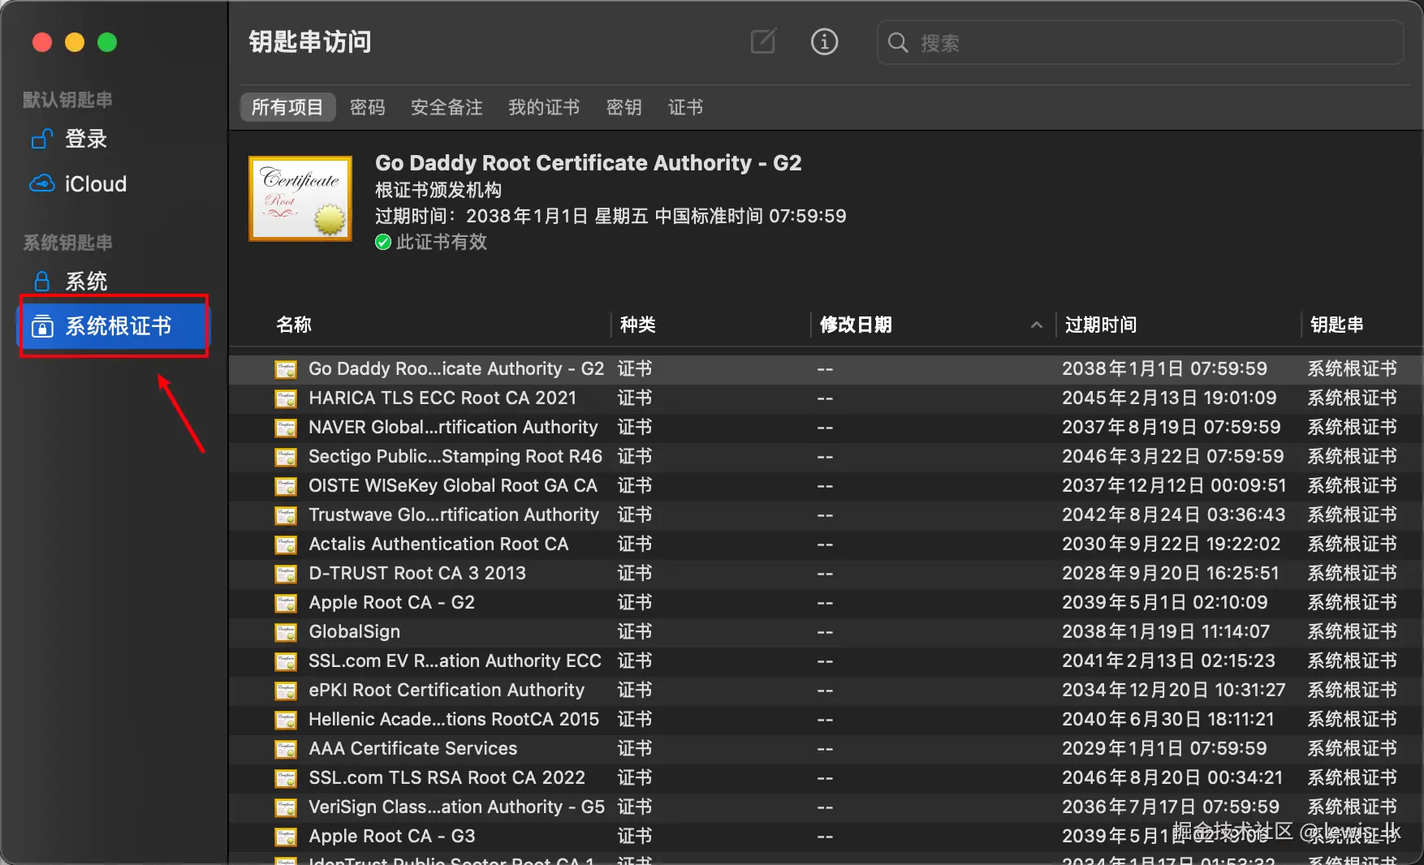
Task: Select 'NAVER Global...rtification Authority' name
Action: [453, 427]
